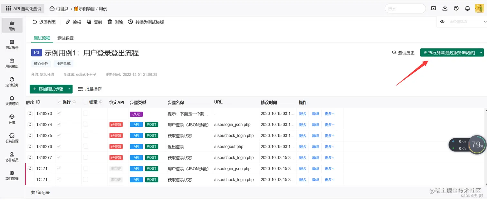This screenshot has height=200, width=487.
Task: Open 用例模版 in left sidebar
Action: coord(12,63)
